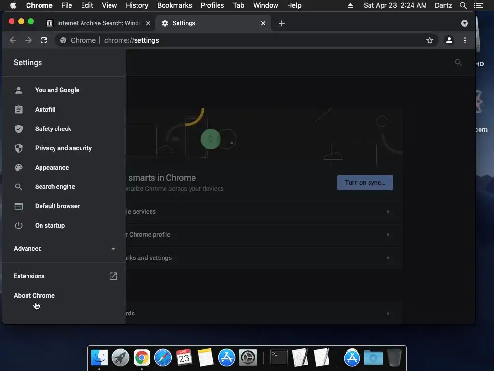Click the Appearance palette icon
494x371 pixels.
[x=19, y=168]
